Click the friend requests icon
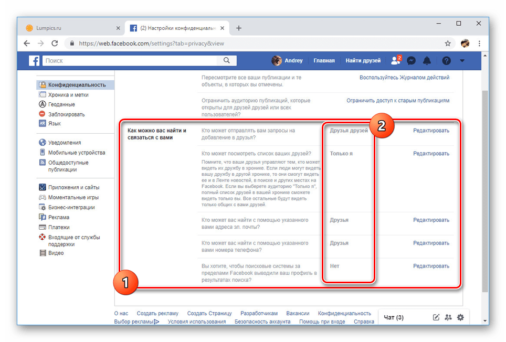The height and width of the screenshot is (342, 506). (395, 60)
